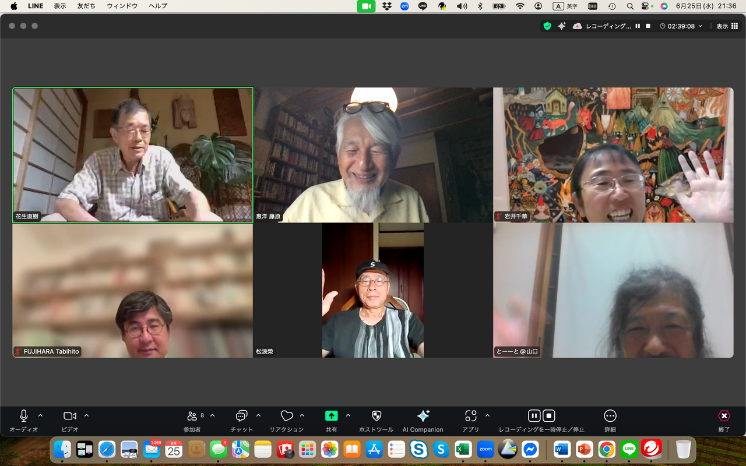Viewport: 746px width, 466px height.
Task: Open the volume control in menu bar
Action: (x=462, y=6)
